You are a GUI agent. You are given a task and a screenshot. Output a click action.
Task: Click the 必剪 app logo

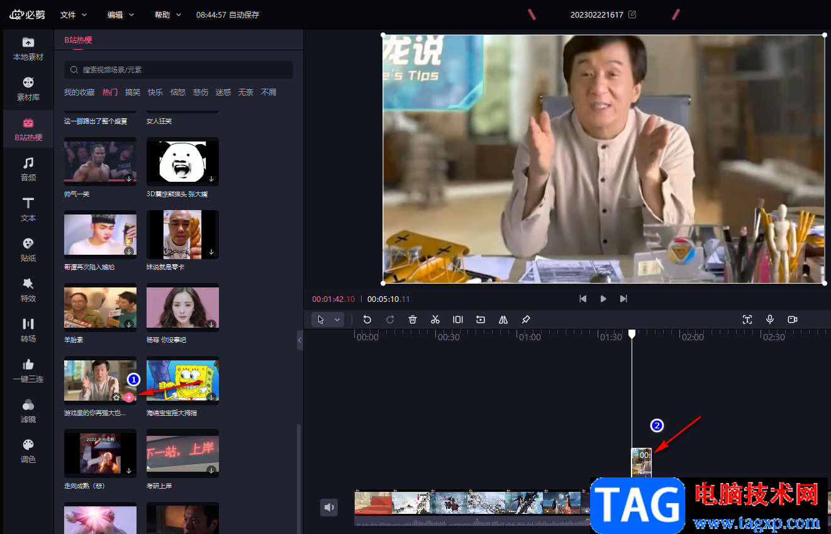[28, 14]
